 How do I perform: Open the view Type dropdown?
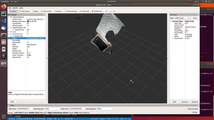(x=182, y=18)
